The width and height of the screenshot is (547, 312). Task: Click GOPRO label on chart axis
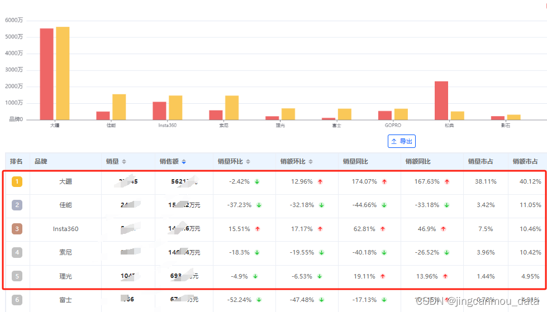[x=393, y=125]
